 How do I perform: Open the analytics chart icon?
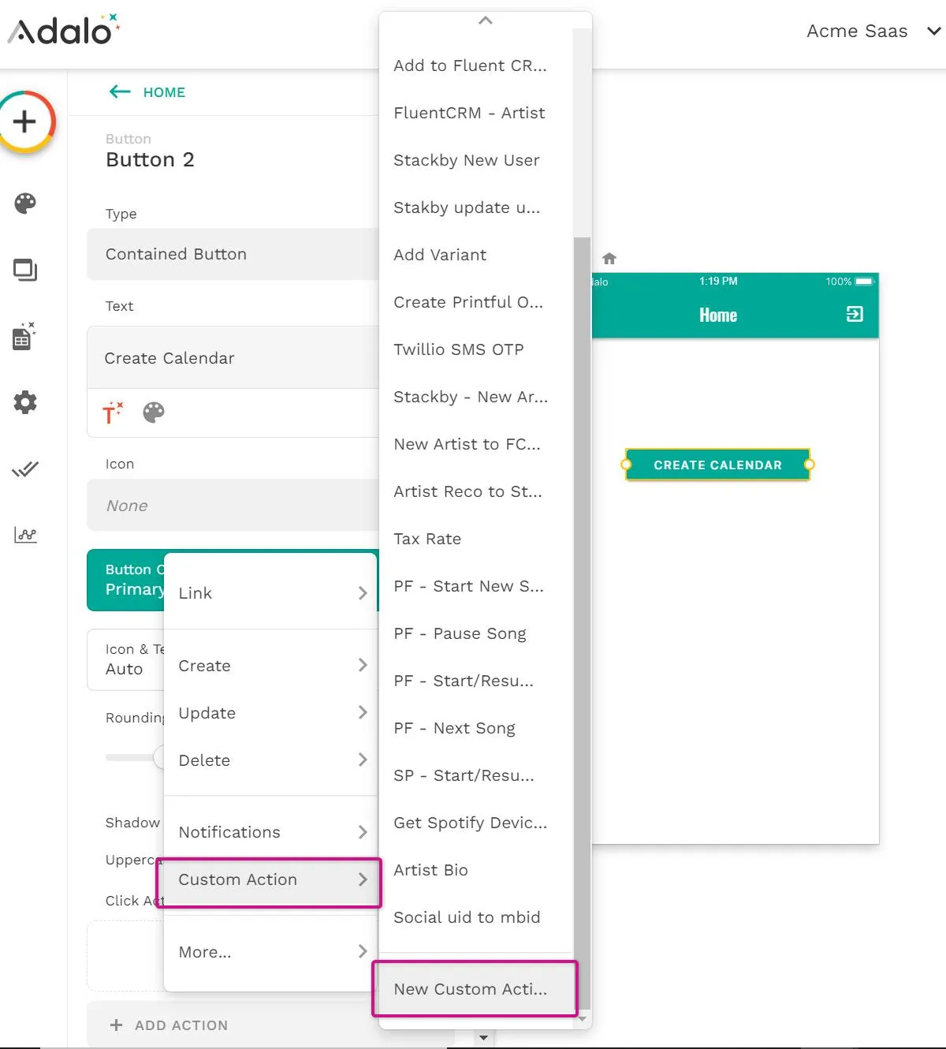(x=25, y=535)
